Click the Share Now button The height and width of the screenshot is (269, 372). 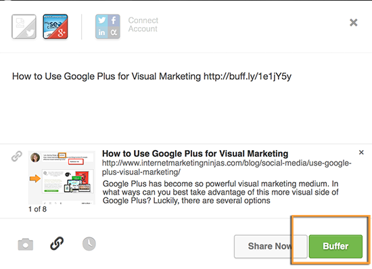(x=271, y=246)
